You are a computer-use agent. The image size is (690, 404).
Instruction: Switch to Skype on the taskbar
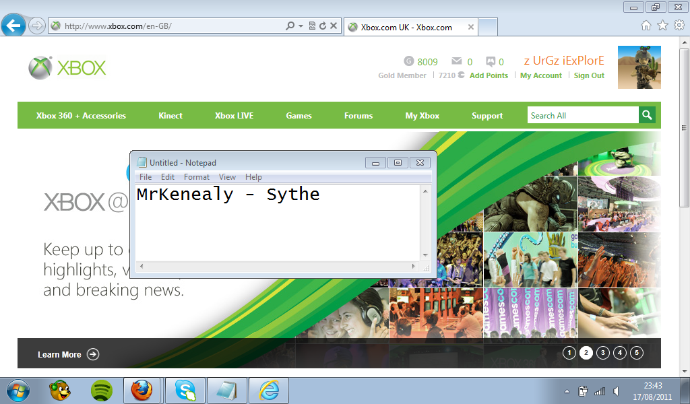pyautogui.click(x=185, y=391)
